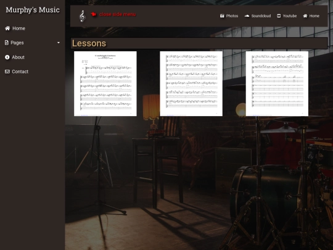Viewport: 333px width, 250px height.
Task: Expand the Pages dropdown arrow
Action: click(59, 43)
